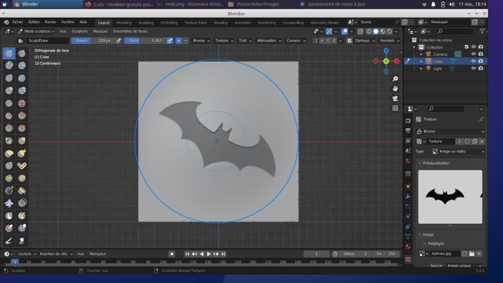Toggle the Dyntopo checkbox
Viewport: 503px width, 283px height.
tap(350, 41)
